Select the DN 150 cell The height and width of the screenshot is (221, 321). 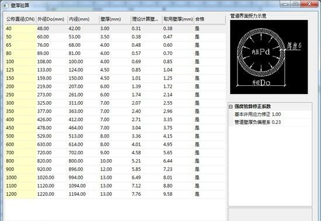tap(20, 78)
